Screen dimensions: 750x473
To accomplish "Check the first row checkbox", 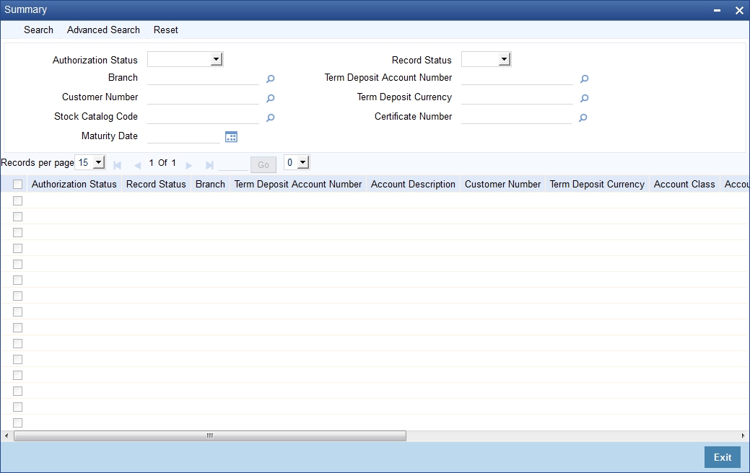I will tap(18, 200).
